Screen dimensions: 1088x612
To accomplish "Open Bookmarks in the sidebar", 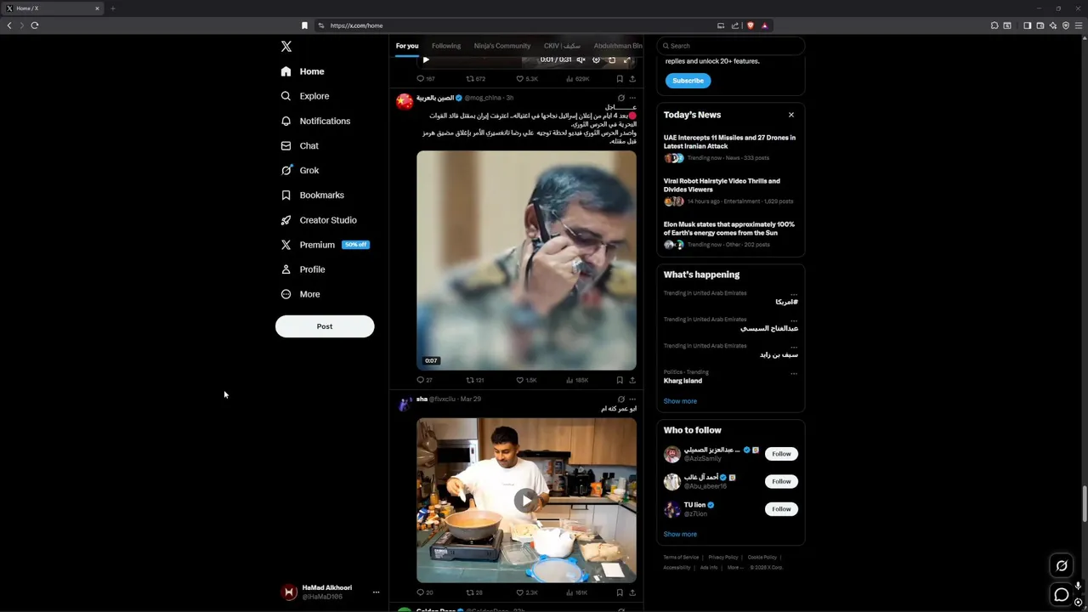I will (312, 195).
